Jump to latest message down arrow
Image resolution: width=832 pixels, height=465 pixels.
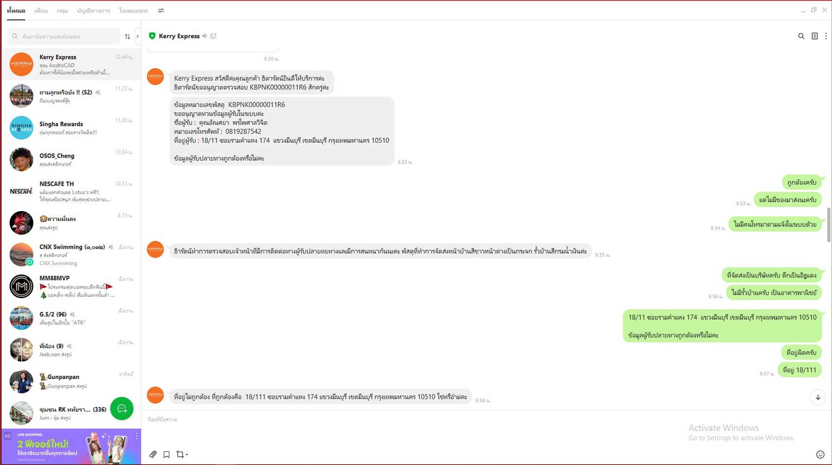[x=818, y=397]
